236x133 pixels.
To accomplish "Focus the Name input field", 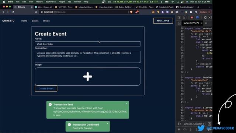I will point(88,44).
